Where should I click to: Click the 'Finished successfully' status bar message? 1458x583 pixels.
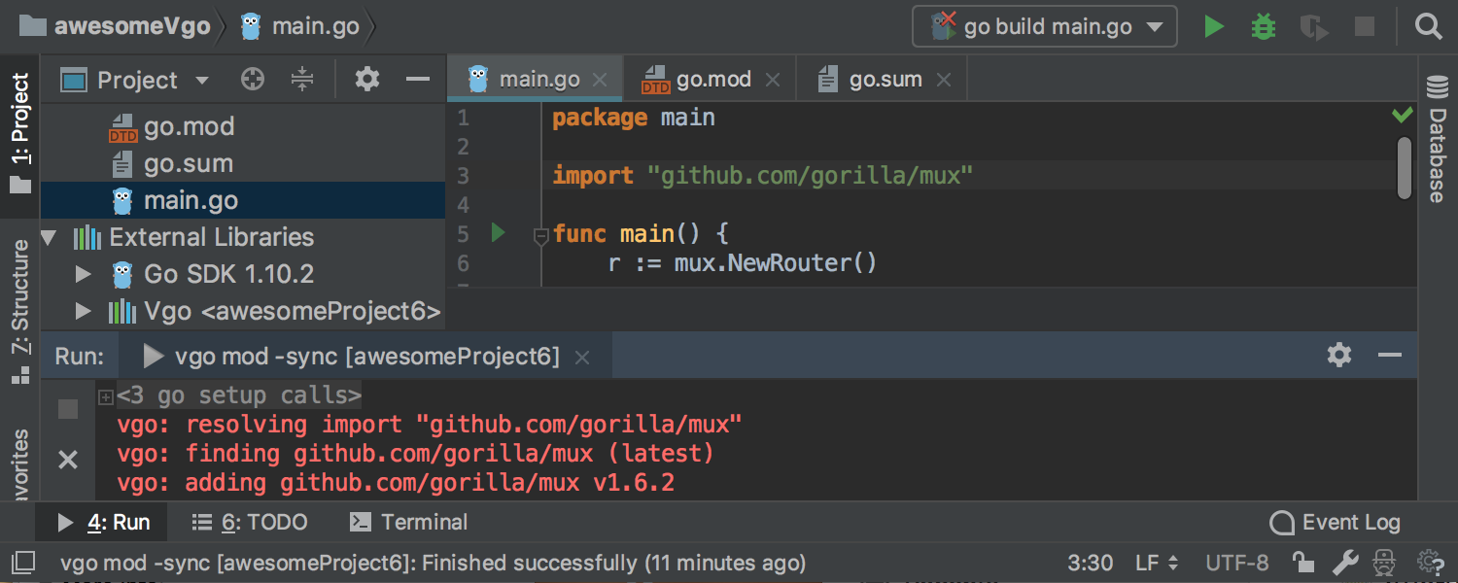coord(434,563)
